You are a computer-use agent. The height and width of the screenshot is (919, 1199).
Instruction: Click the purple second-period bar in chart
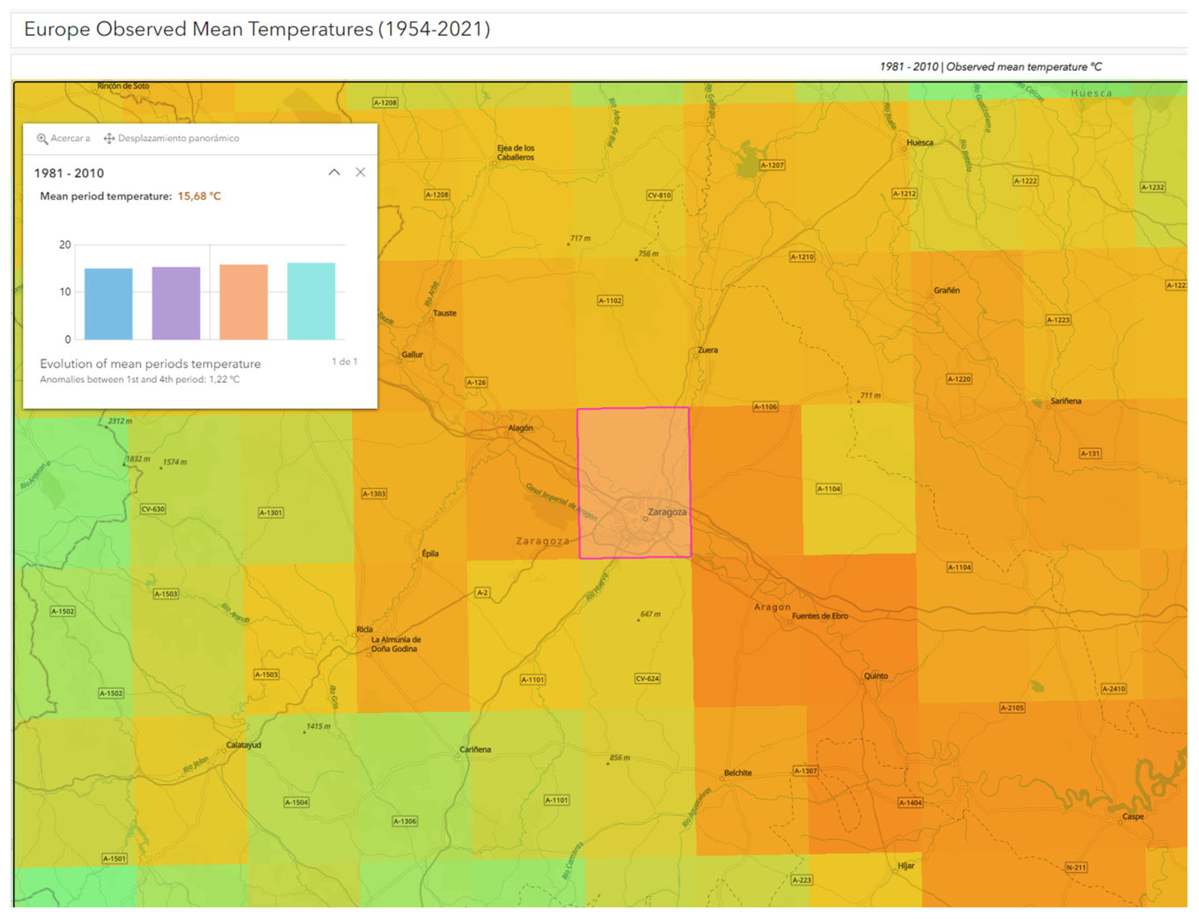[175, 303]
